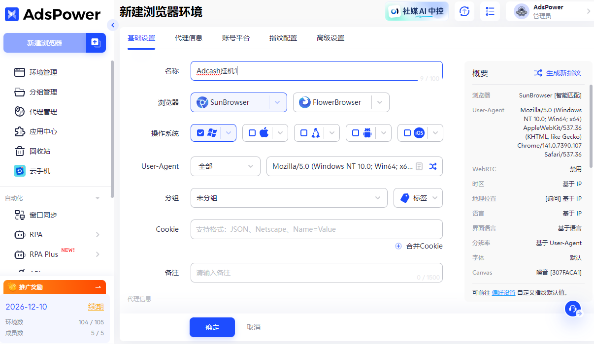594x344 pixels.
Task: Check the iOS operating system option
Action: 407,132
